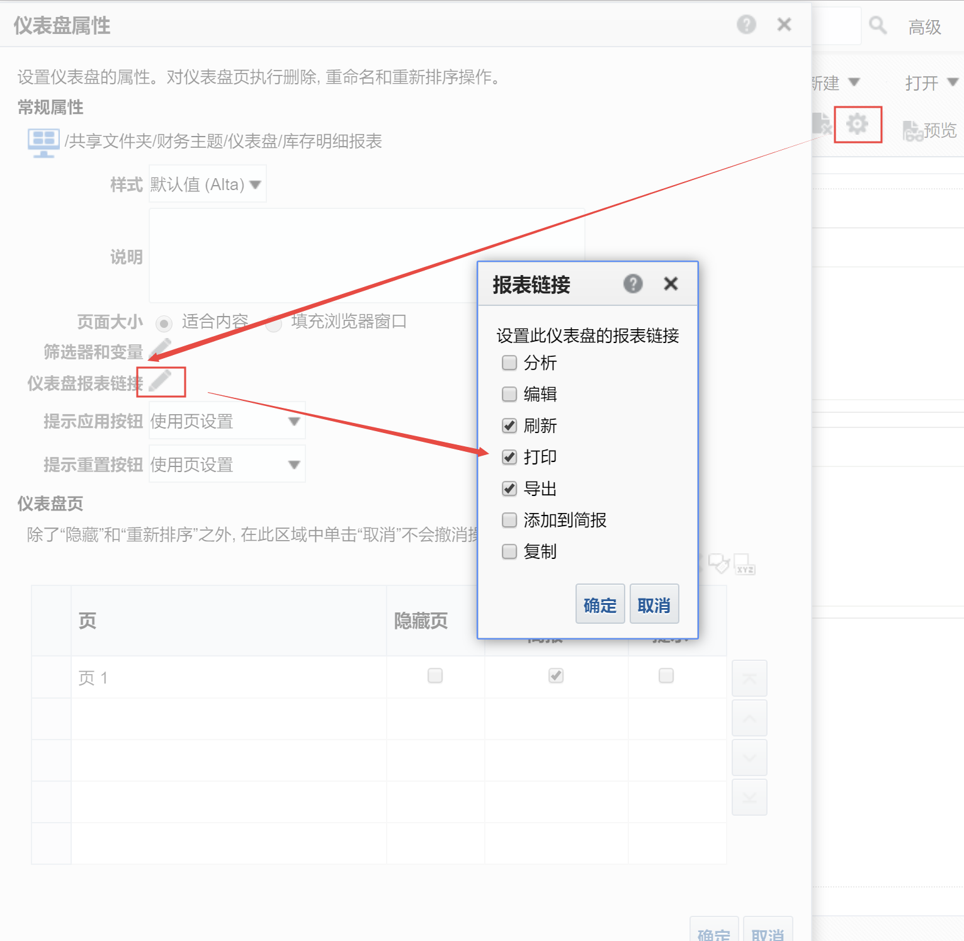Image resolution: width=964 pixels, height=941 pixels.
Task: Enable the 分析 checkbox
Action: [x=509, y=363]
